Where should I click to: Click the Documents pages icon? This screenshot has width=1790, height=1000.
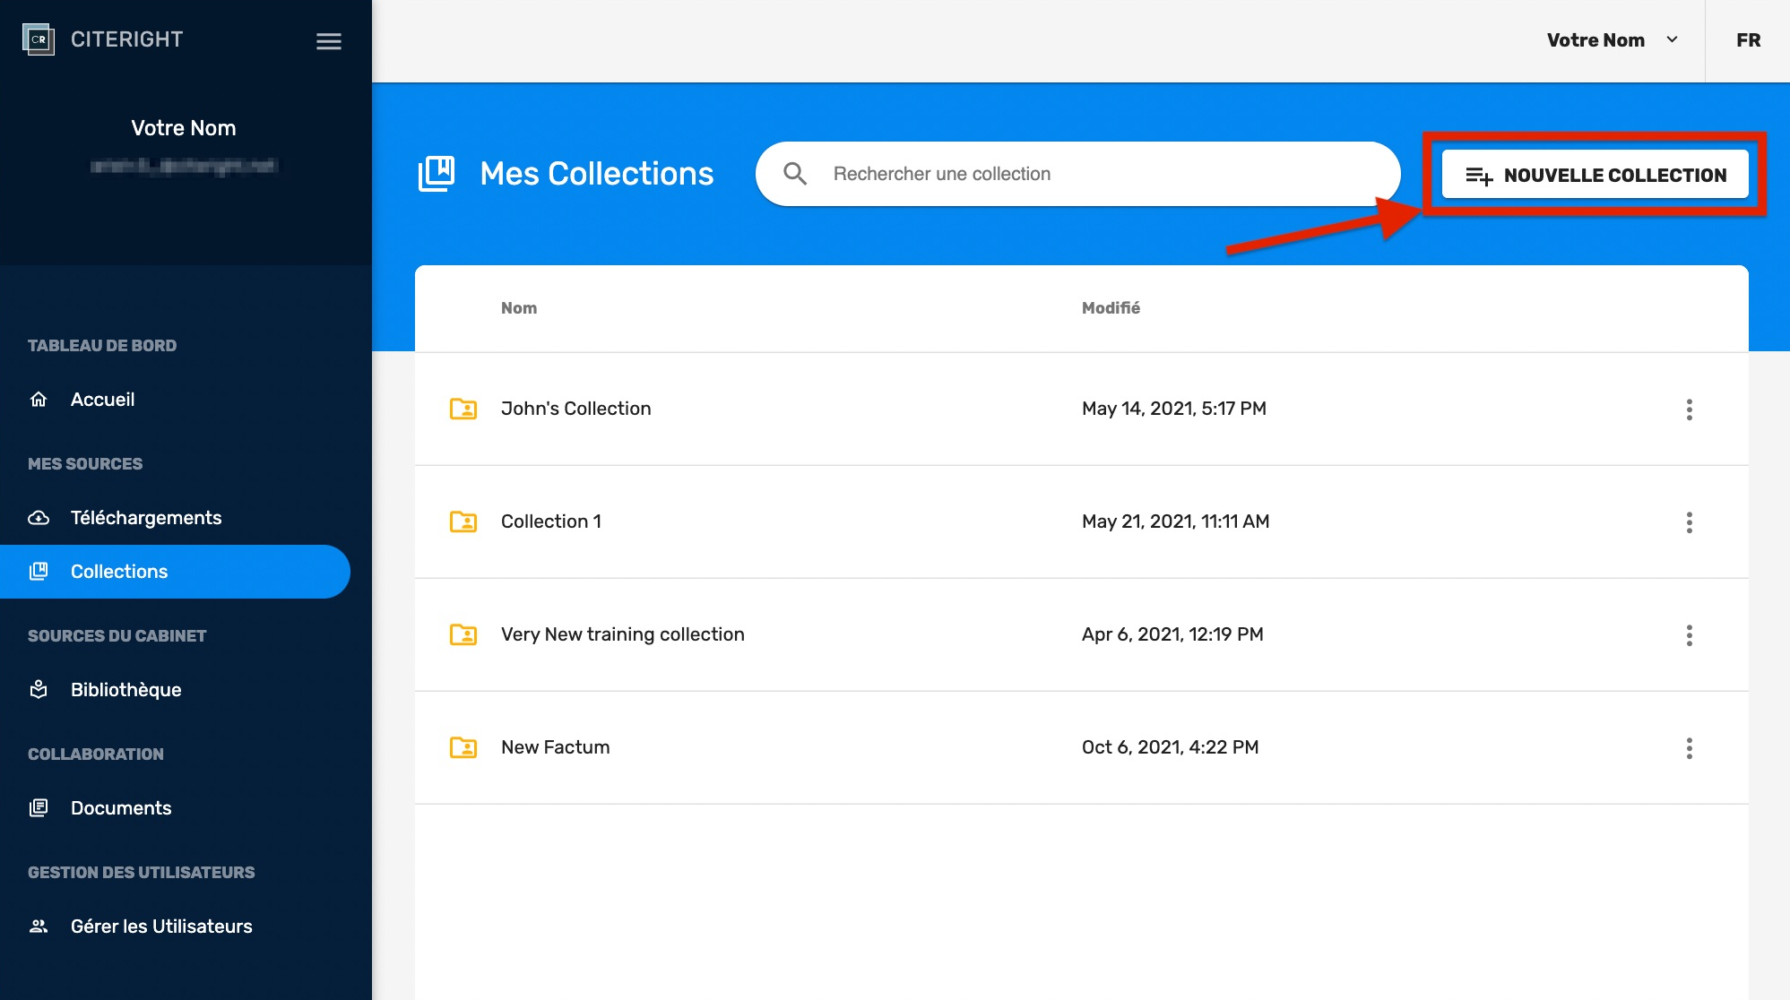coord(39,808)
